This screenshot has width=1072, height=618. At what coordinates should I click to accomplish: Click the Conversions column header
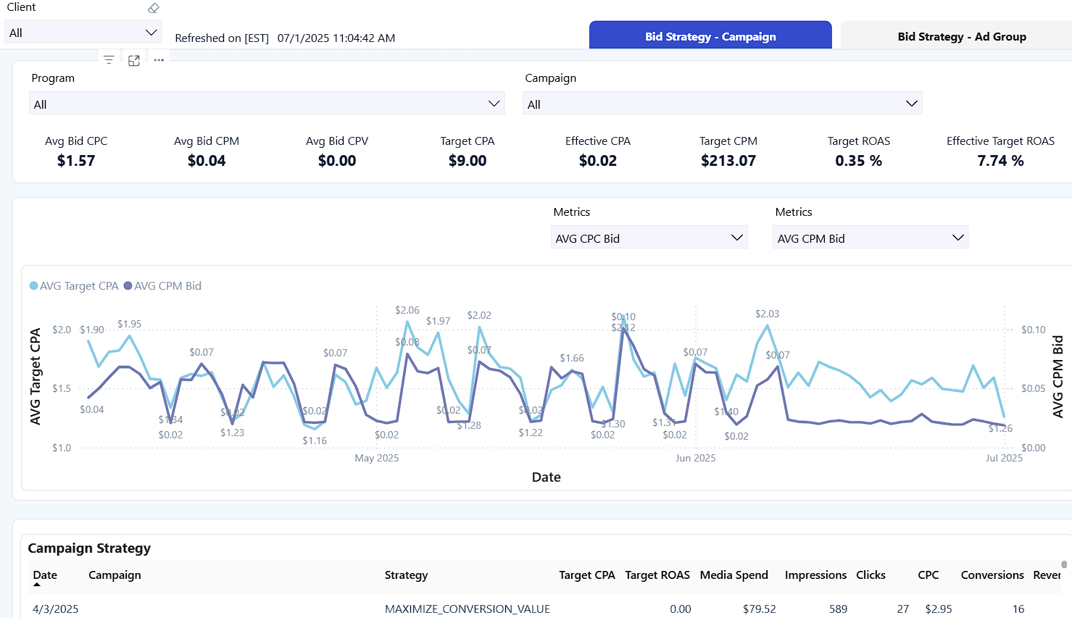tap(992, 575)
